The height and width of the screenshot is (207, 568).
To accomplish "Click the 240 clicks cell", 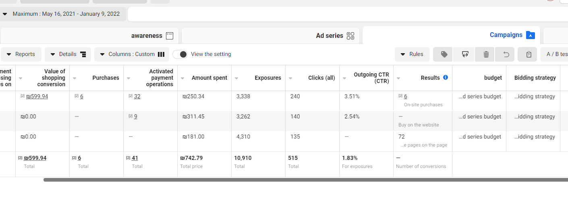I will click(x=295, y=97).
